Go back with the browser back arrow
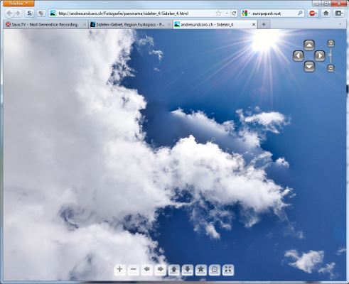Viewport: 349px width, 284px height. click(x=9, y=13)
